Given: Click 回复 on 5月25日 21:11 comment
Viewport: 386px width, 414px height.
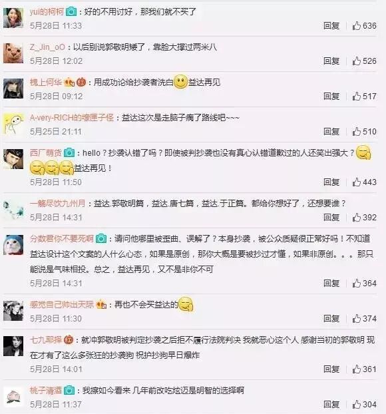Looking at the screenshot, I should [x=331, y=132].
